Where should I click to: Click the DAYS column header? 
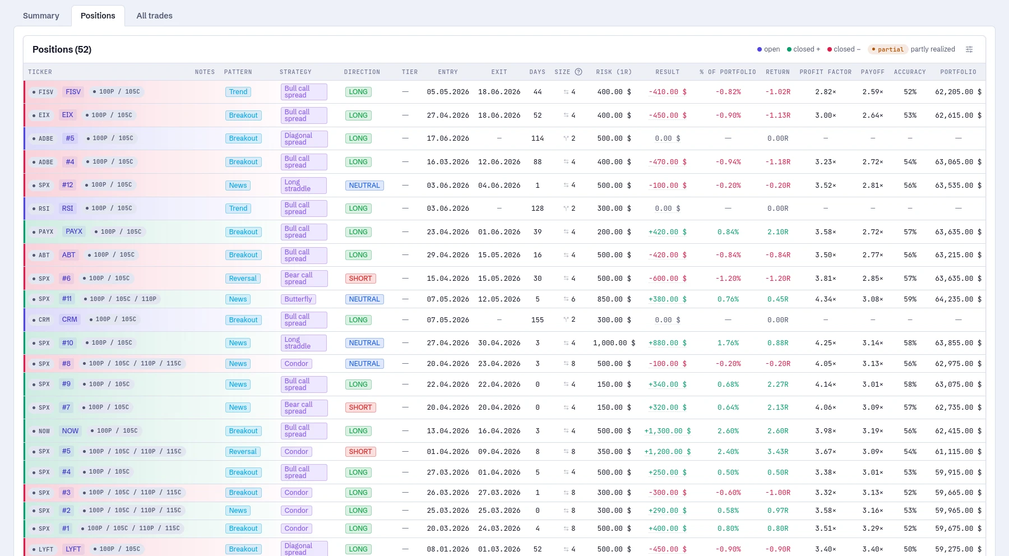[538, 72]
